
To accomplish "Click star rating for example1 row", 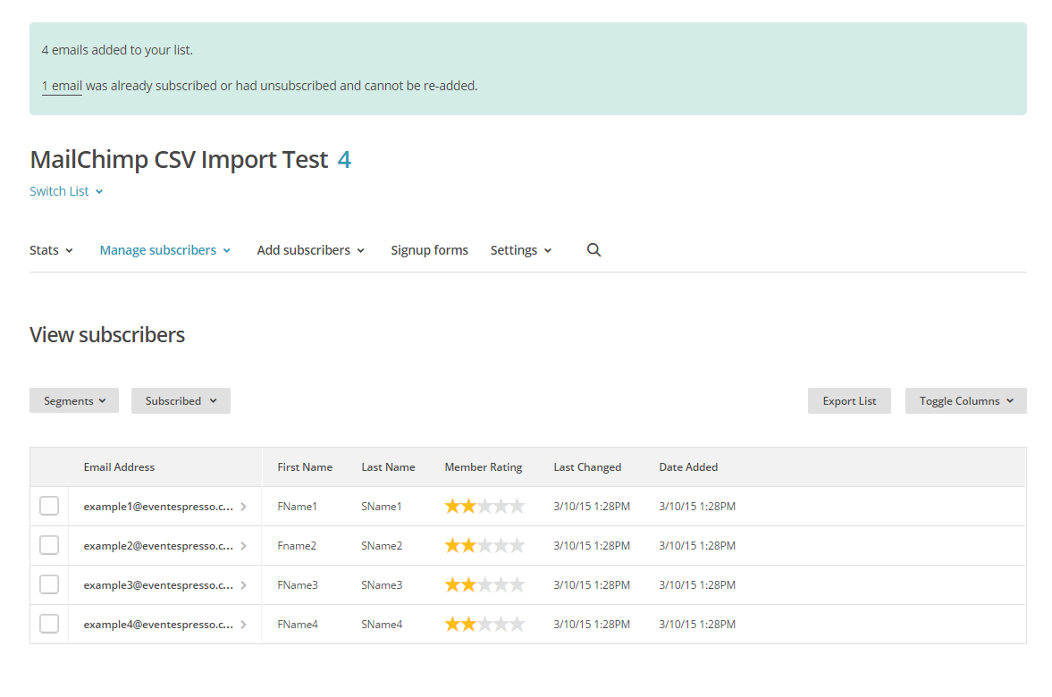I will [x=484, y=507].
